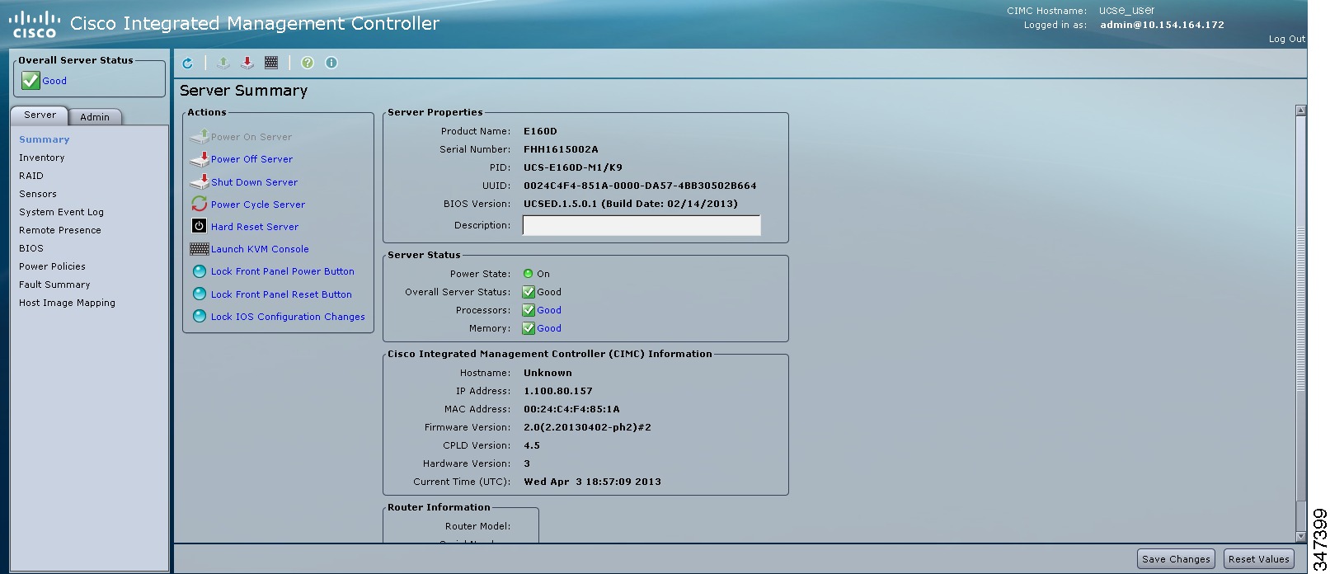Click the Memory Good link
The height and width of the screenshot is (574, 1330).
[x=549, y=328]
